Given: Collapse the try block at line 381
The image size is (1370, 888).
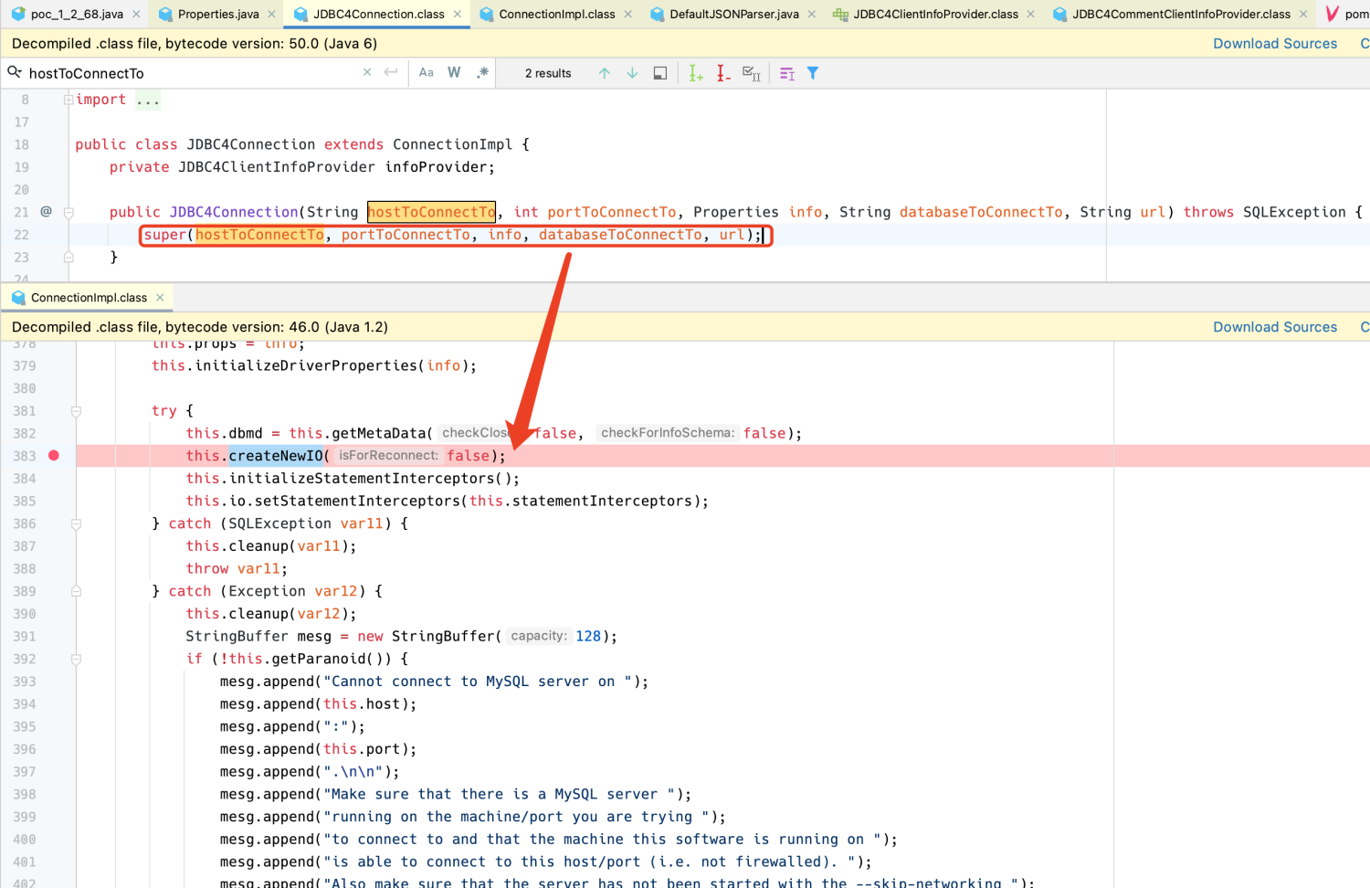Looking at the screenshot, I should (77, 411).
